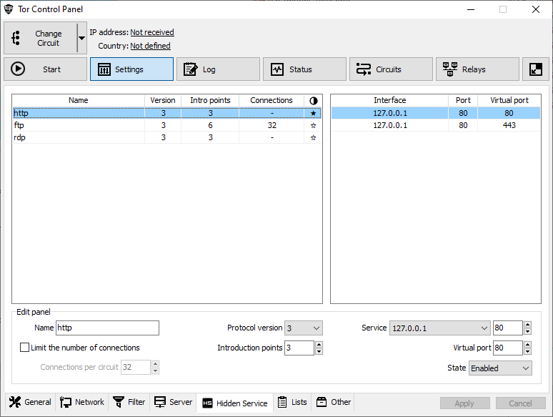Click the Virtual port input field

(507, 348)
